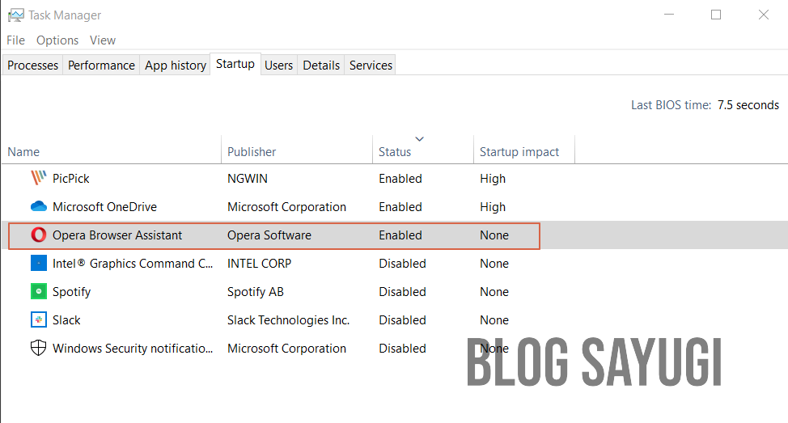Click Enabled status in Opera row

point(400,235)
